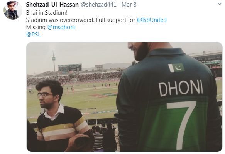Click the word 'Missing' in the tweet
This screenshot has width=225, height=154.
36,27
